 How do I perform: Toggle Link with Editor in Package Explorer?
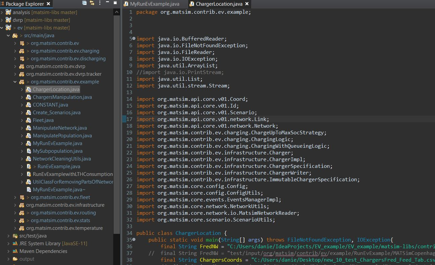tap(92, 3)
